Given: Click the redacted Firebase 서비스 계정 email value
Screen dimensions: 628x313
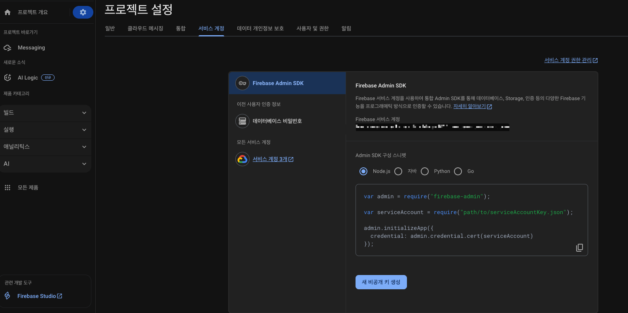Looking at the screenshot, I should point(433,127).
